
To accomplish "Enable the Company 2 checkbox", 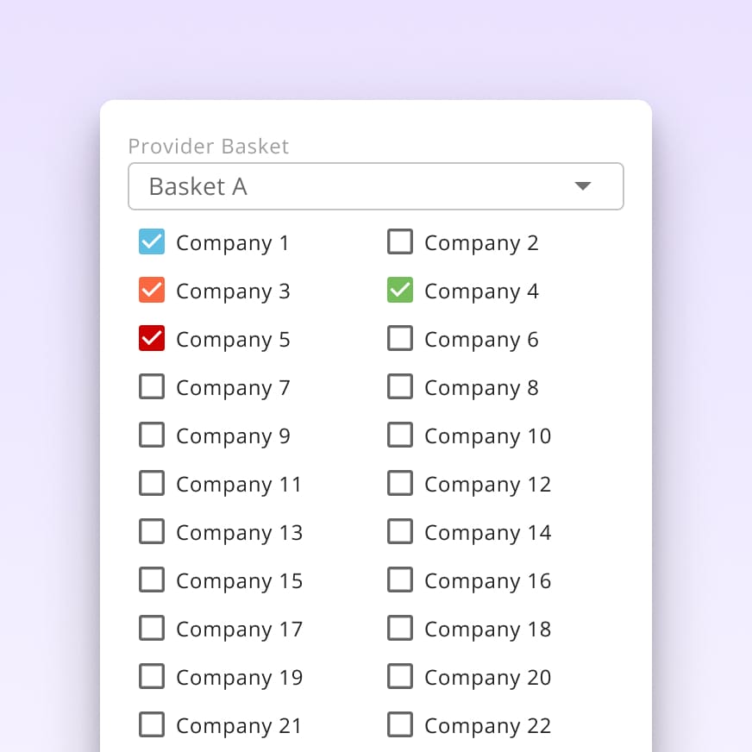I will pos(400,242).
